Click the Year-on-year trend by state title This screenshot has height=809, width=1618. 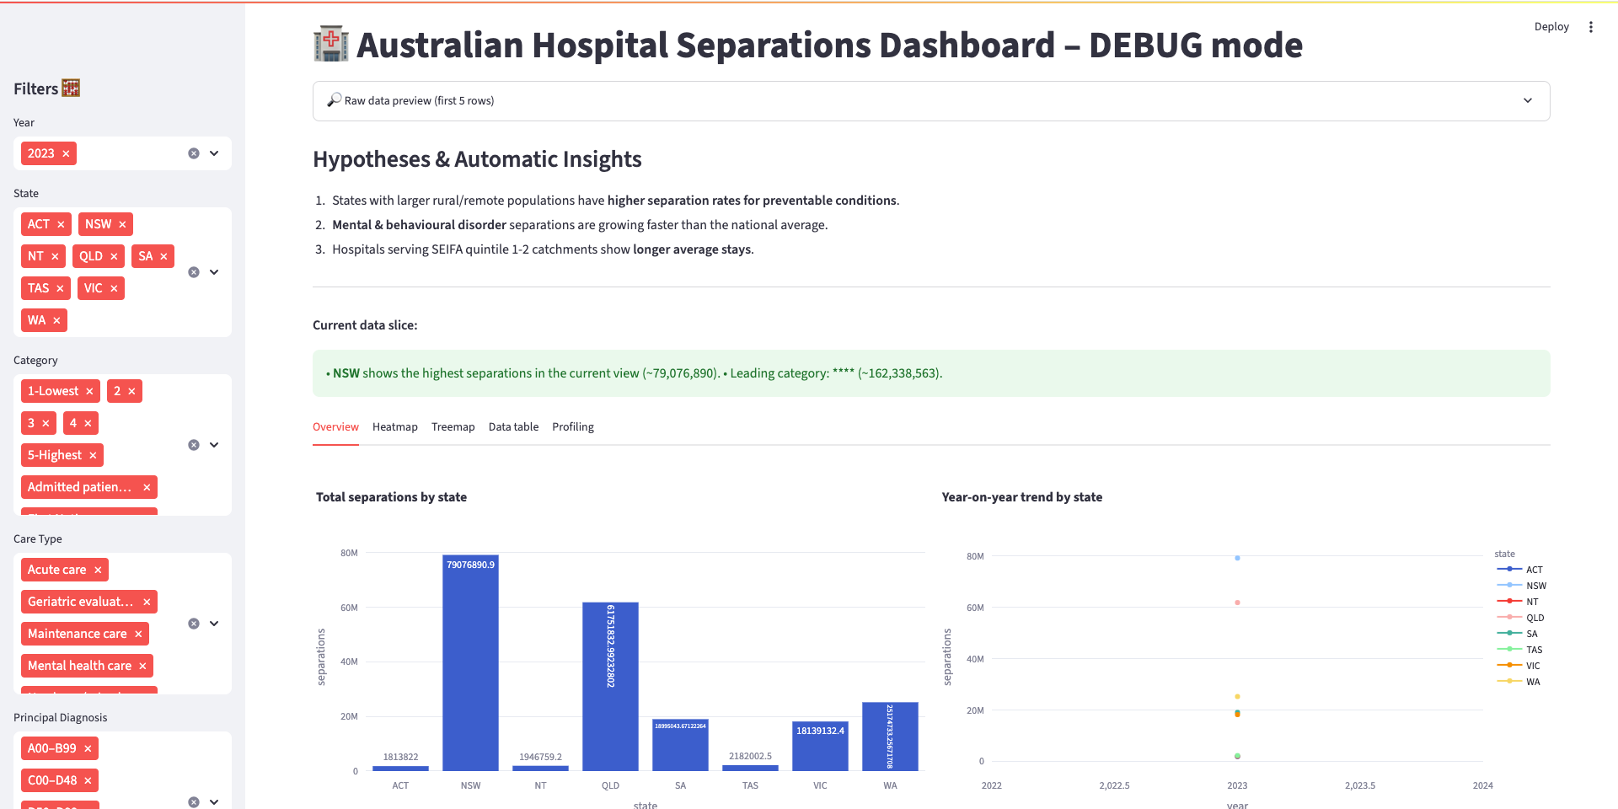tap(1021, 497)
